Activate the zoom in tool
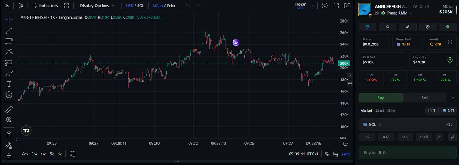 pos(9,120)
